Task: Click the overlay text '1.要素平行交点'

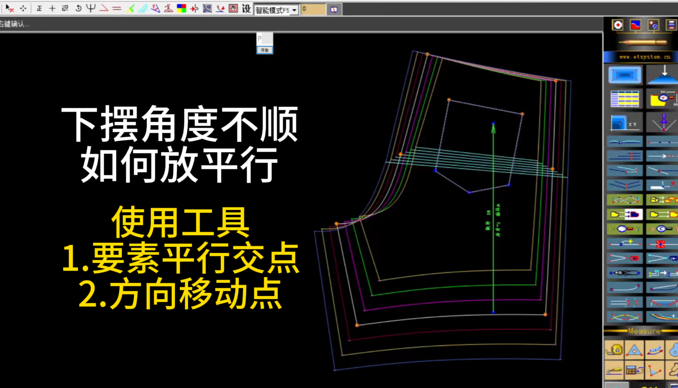Action: 180,258
